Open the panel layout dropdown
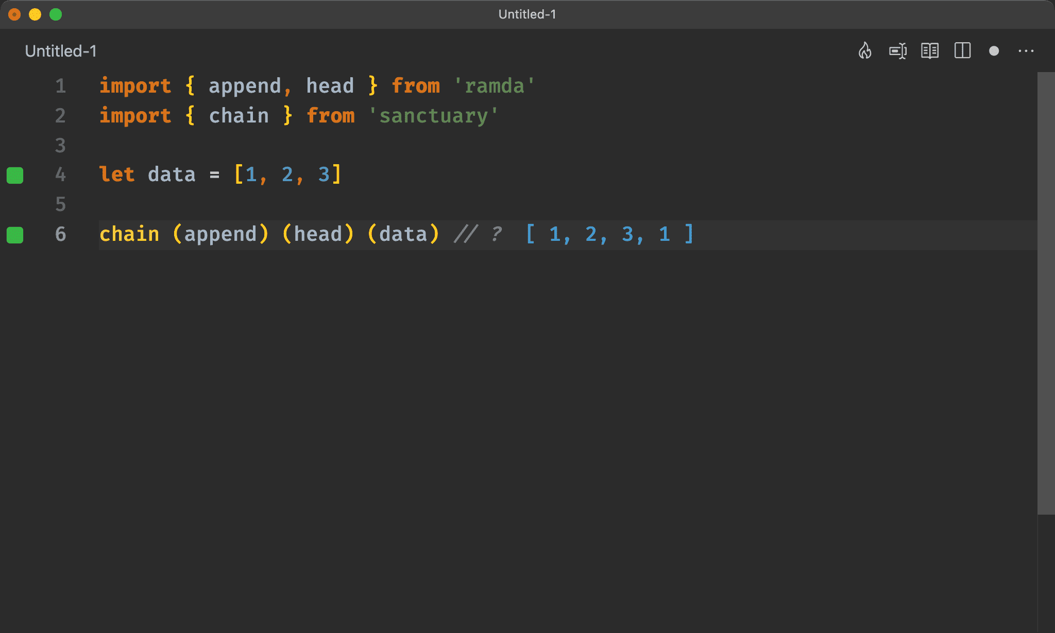The width and height of the screenshot is (1055, 633). pyautogui.click(x=964, y=50)
